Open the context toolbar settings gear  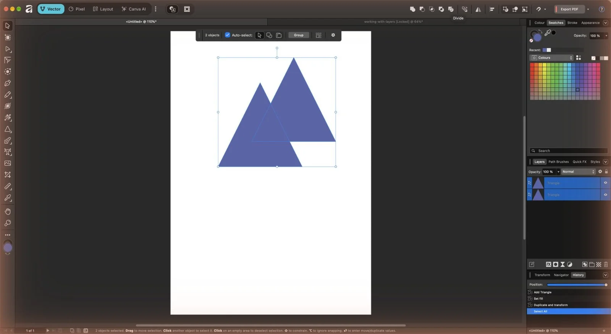click(x=333, y=35)
